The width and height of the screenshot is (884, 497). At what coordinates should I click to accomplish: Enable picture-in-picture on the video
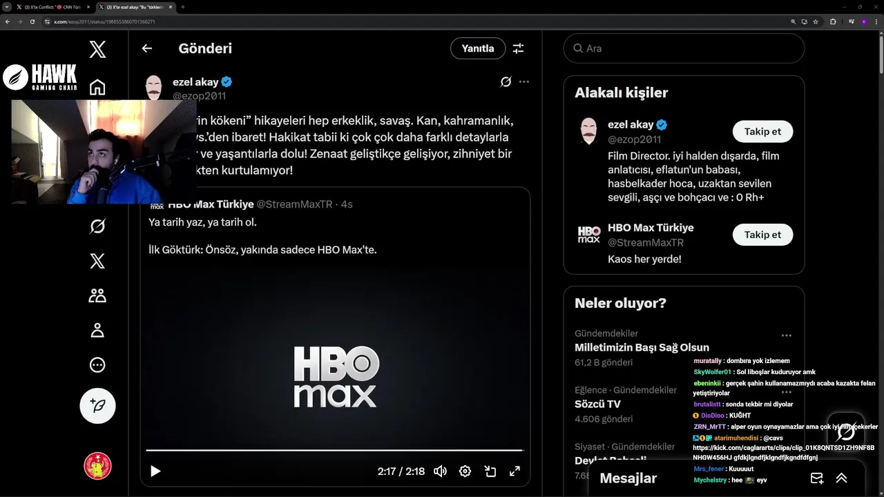coord(490,471)
